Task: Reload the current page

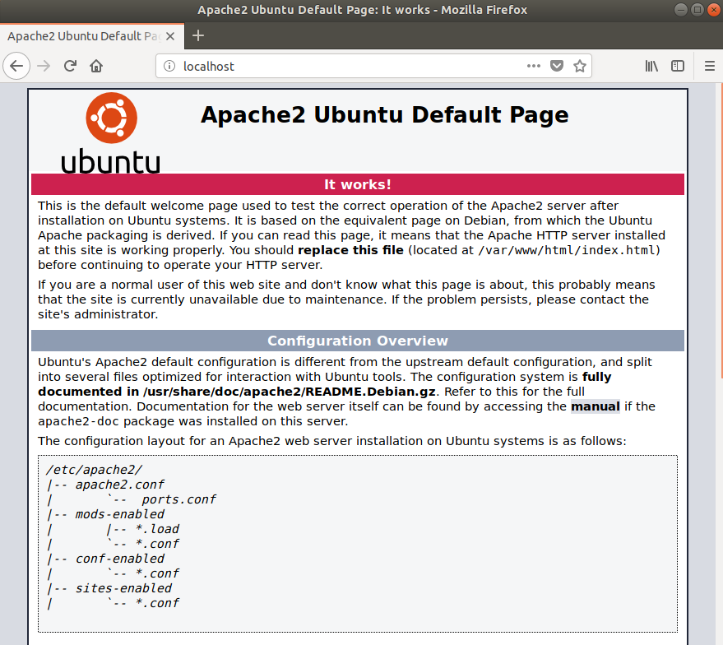Action: [x=70, y=66]
